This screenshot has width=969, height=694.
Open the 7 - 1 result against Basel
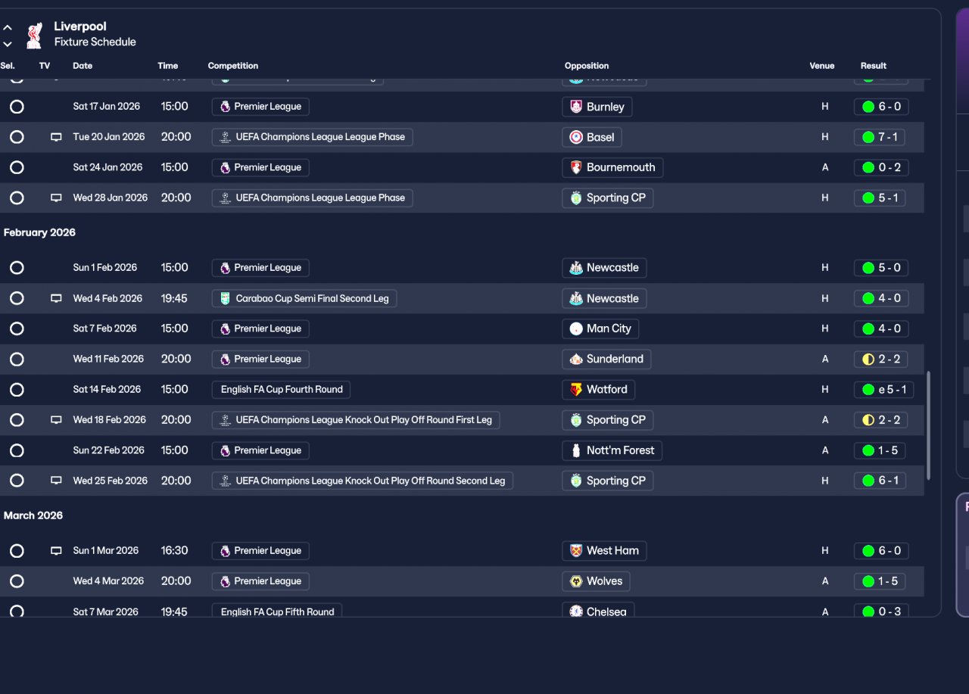[x=881, y=137]
